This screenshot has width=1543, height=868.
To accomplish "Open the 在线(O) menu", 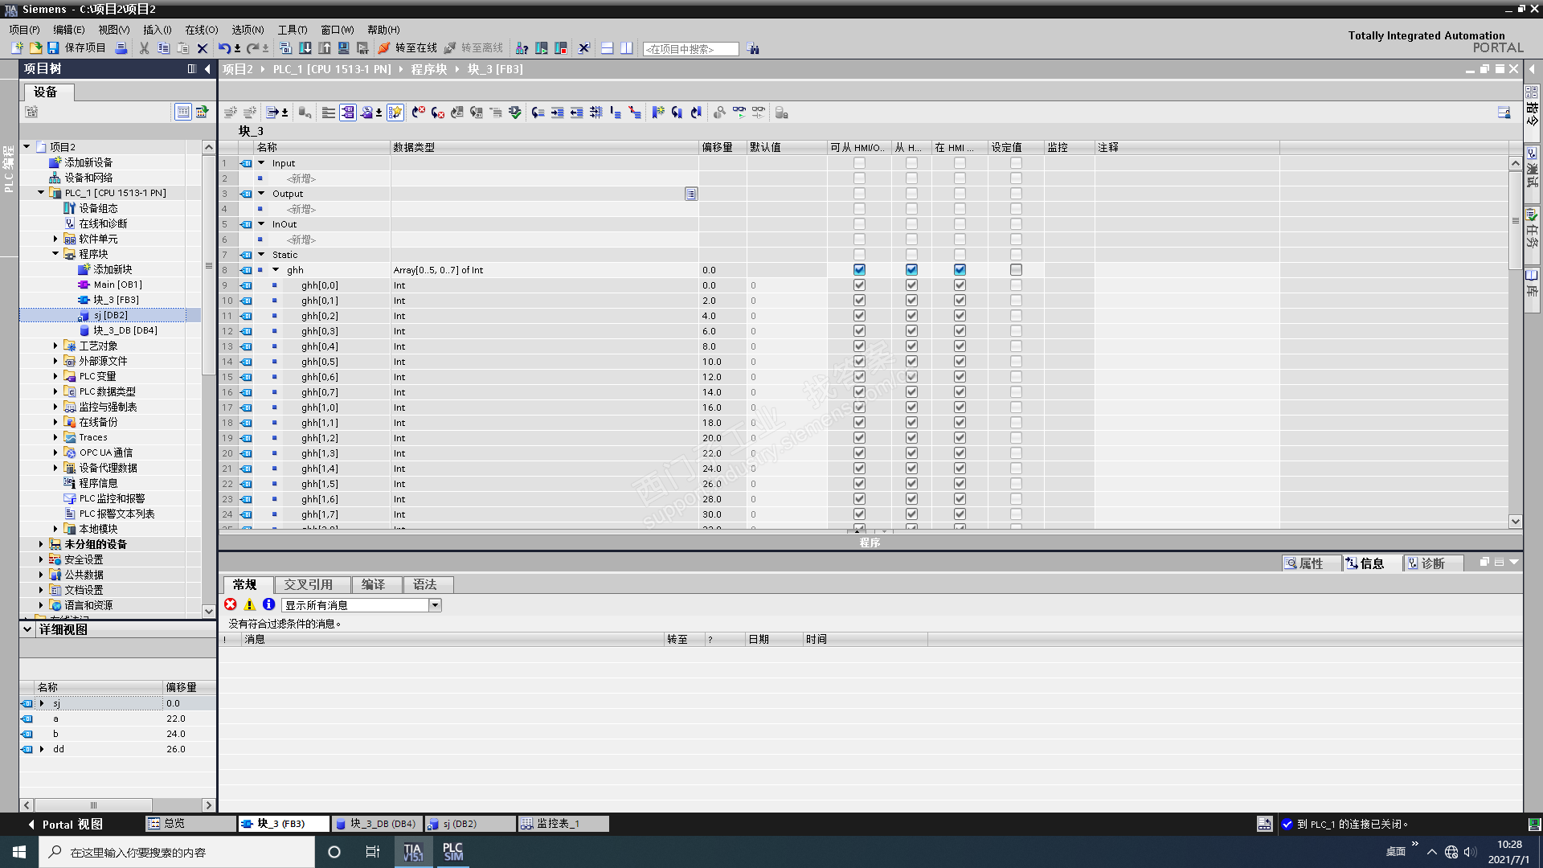I will pos(201,30).
